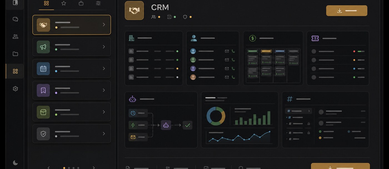Screen dimensions: 389x169
Task: Select the shield-check app card icon
Action: point(43,134)
